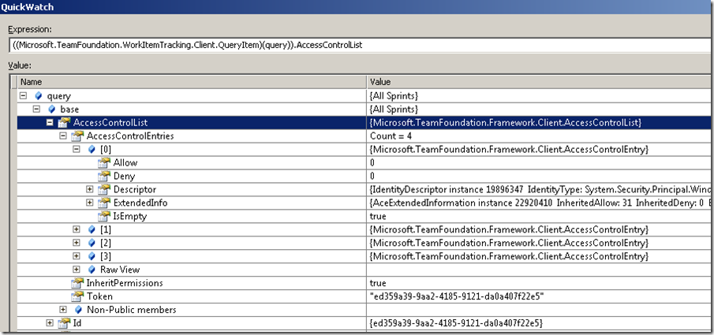This screenshot has width=714, height=335.
Task: Click the IsEmpty 'true' value
Action: coord(378,216)
